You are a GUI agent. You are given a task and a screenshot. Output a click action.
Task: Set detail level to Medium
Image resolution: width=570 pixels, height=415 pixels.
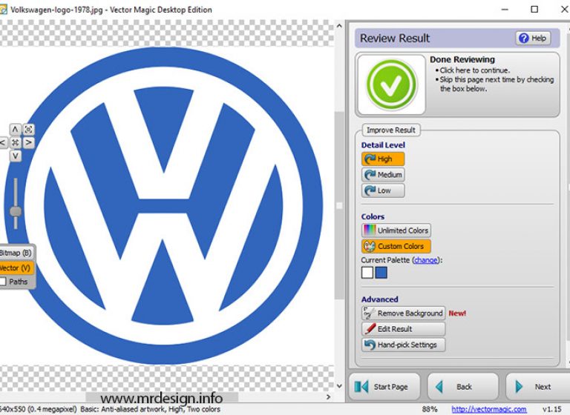[x=383, y=175]
